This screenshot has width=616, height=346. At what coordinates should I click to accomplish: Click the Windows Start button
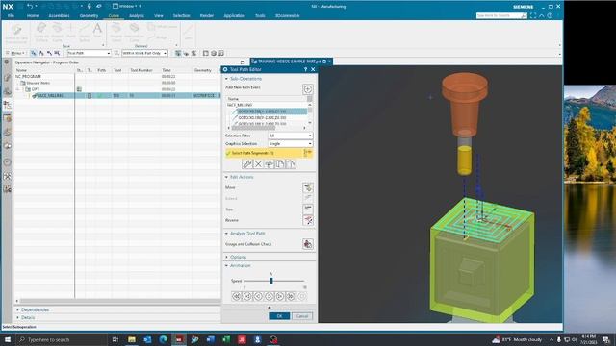tap(8, 339)
